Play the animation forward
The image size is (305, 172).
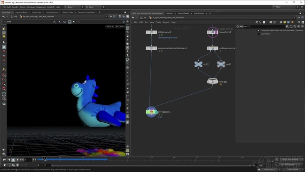point(17,160)
